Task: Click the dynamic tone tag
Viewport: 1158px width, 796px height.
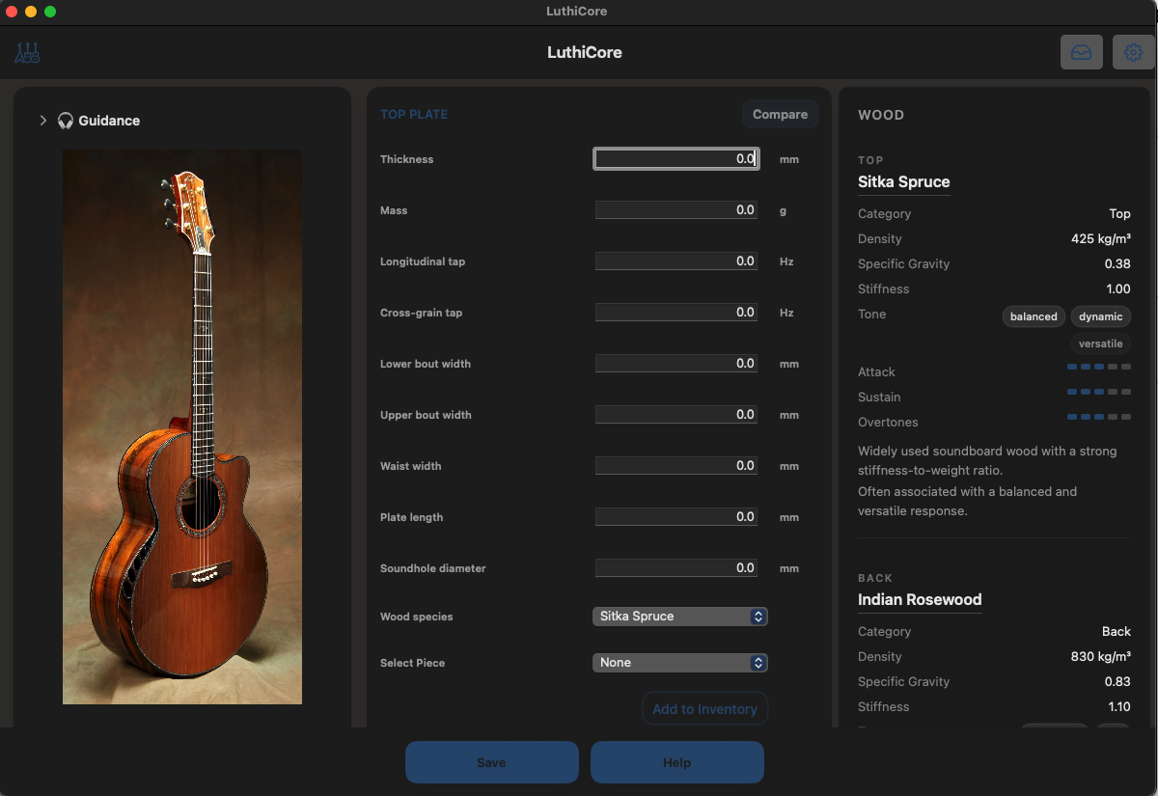Action: 1101,316
